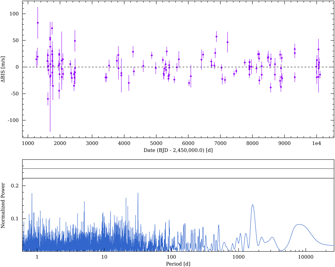Click the 10000 tick label on period axis
The width and height of the screenshot is (335, 267).
306,256
